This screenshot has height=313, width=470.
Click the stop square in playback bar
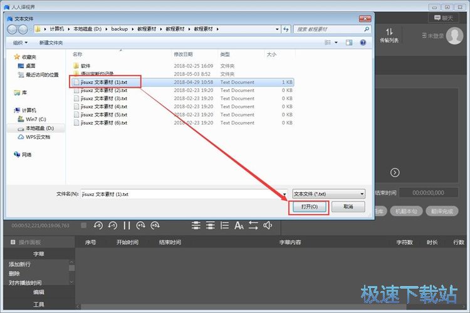click(x=83, y=225)
